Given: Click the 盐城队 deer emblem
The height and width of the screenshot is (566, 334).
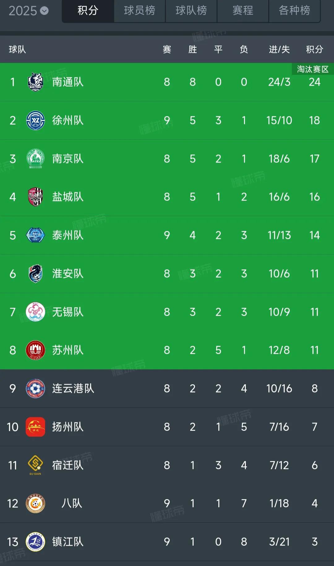Looking at the screenshot, I should click(35, 197).
